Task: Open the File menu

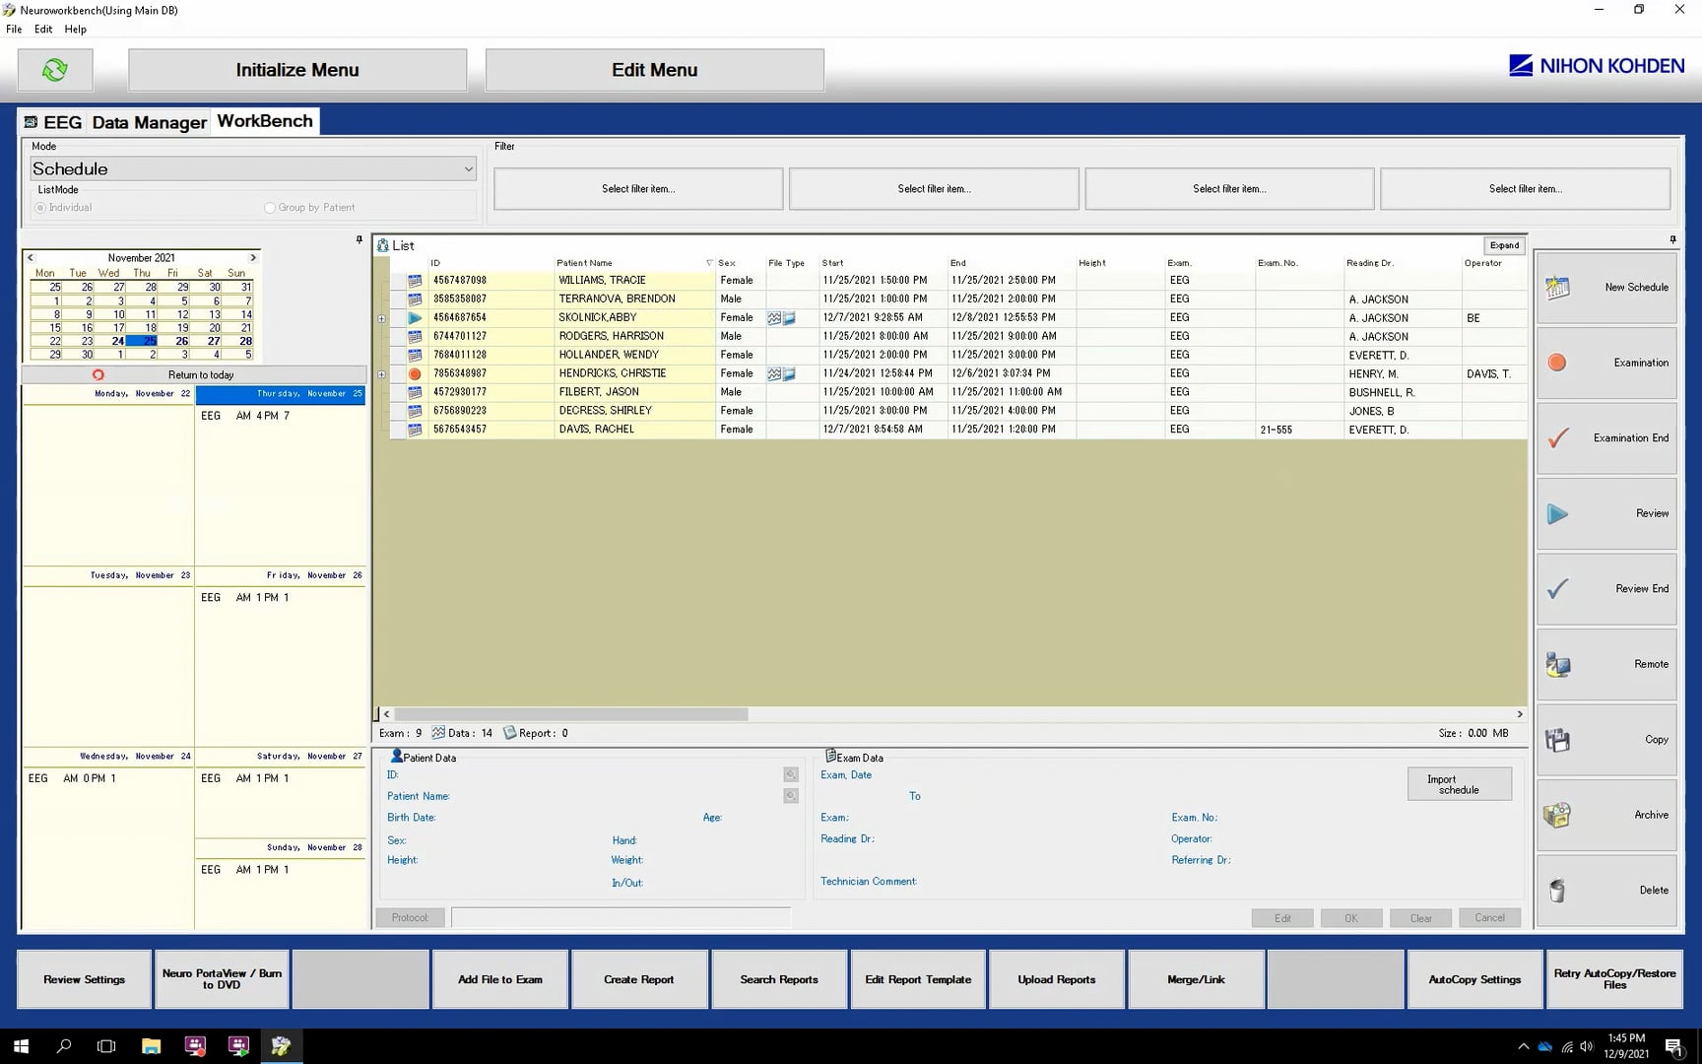Action: click(x=14, y=30)
